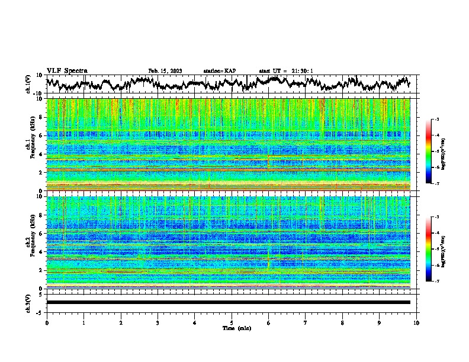Click the solid black bar in ch.3 panel
This screenshot has width=469, height=362.
[228, 302]
